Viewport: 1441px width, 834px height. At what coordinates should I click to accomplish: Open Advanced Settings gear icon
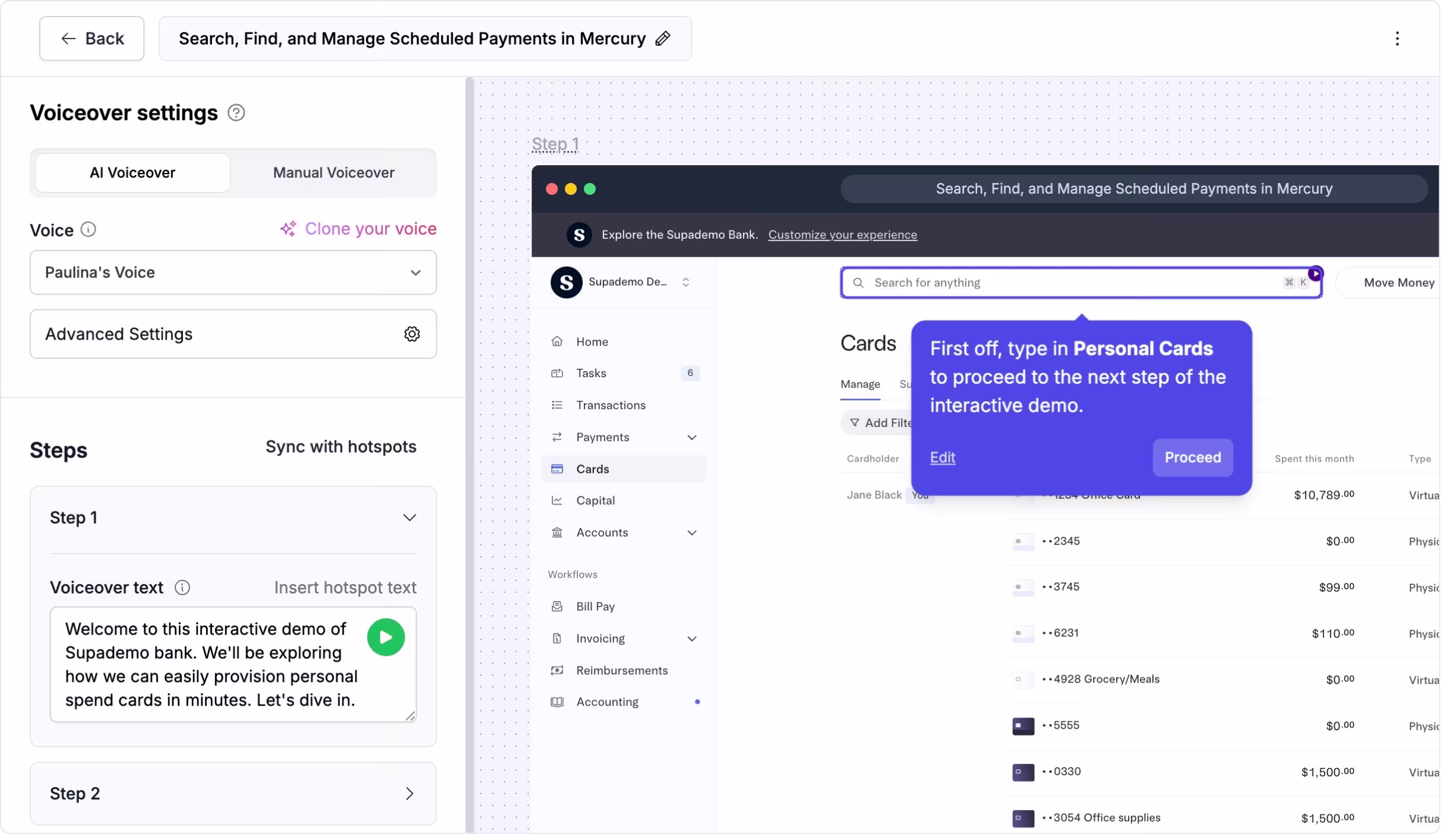coord(412,334)
